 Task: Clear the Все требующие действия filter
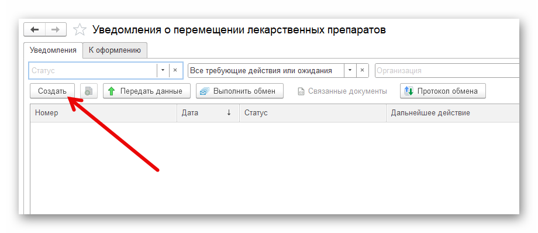[x=363, y=70]
